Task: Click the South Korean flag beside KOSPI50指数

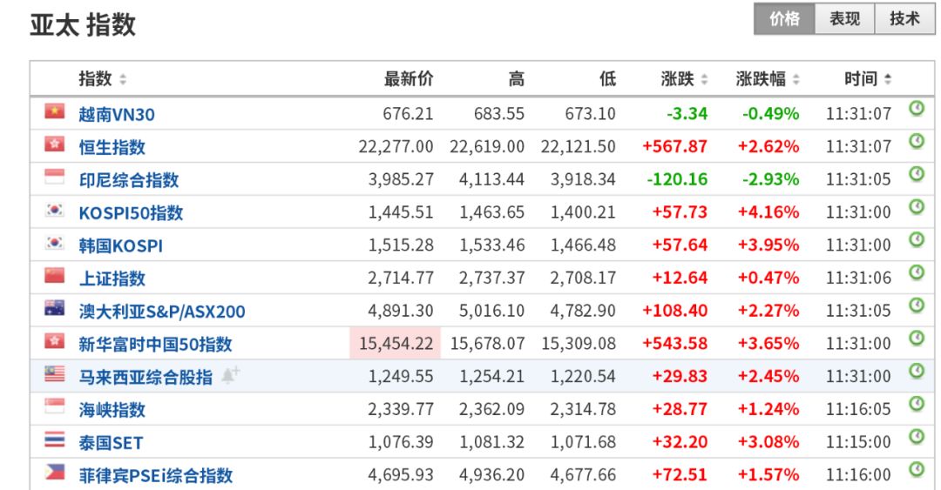Action: point(55,211)
